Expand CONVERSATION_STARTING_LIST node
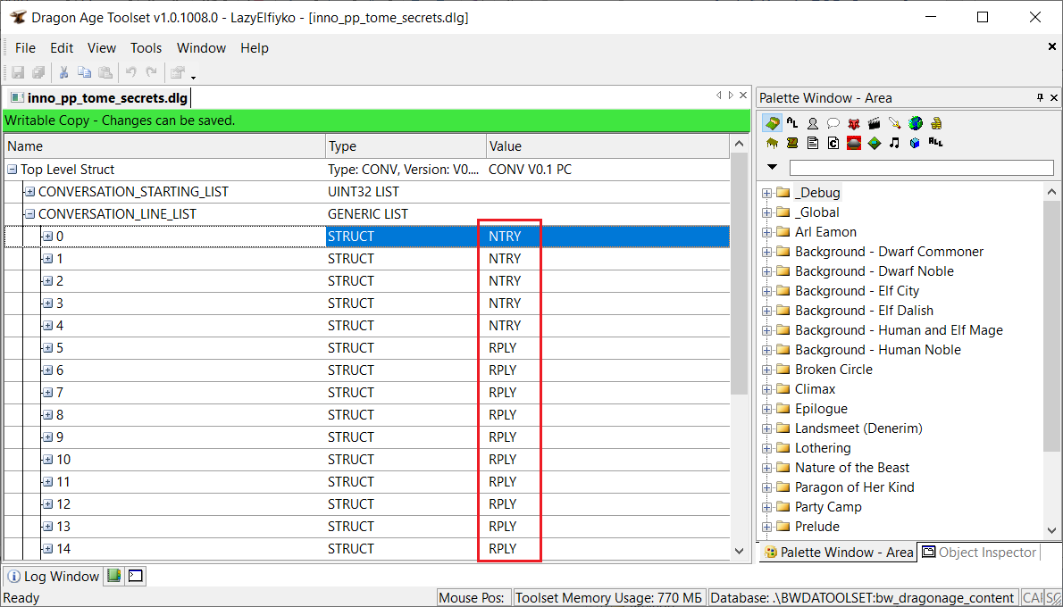The height and width of the screenshot is (607, 1063). [x=29, y=192]
